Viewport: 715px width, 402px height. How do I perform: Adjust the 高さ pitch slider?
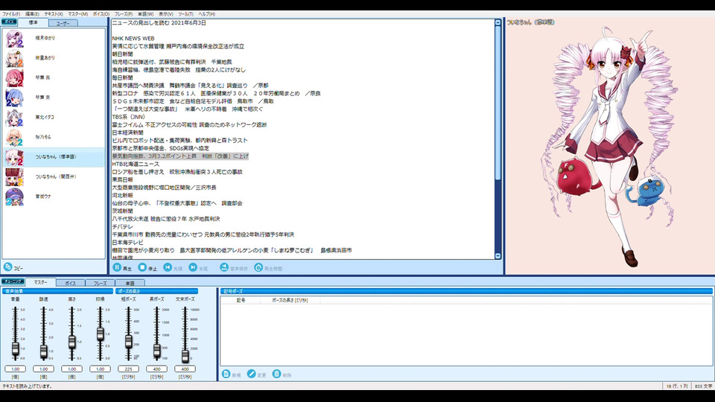click(x=71, y=342)
